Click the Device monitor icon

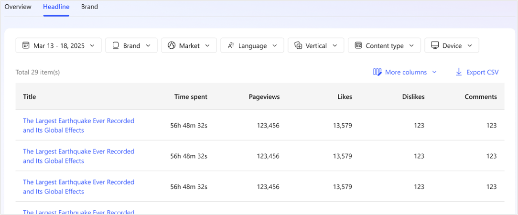(435, 46)
